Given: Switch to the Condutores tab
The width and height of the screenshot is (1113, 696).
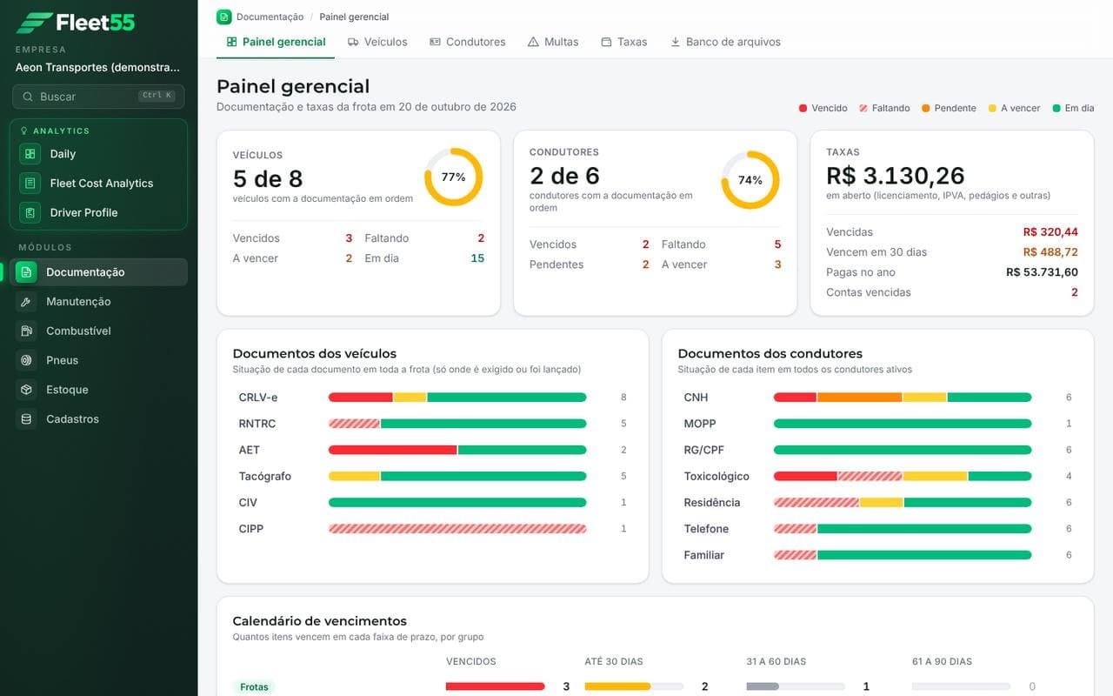Looking at the screenshot, I should (x=467, y=42).
